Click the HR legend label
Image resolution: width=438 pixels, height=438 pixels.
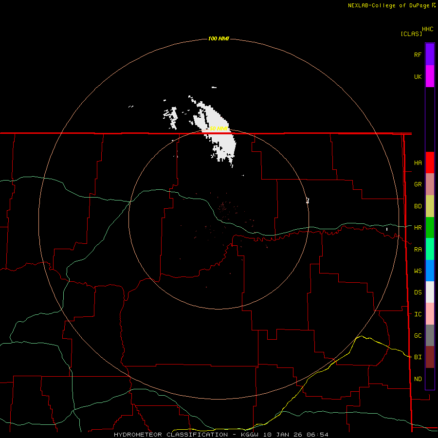(418, 228)
